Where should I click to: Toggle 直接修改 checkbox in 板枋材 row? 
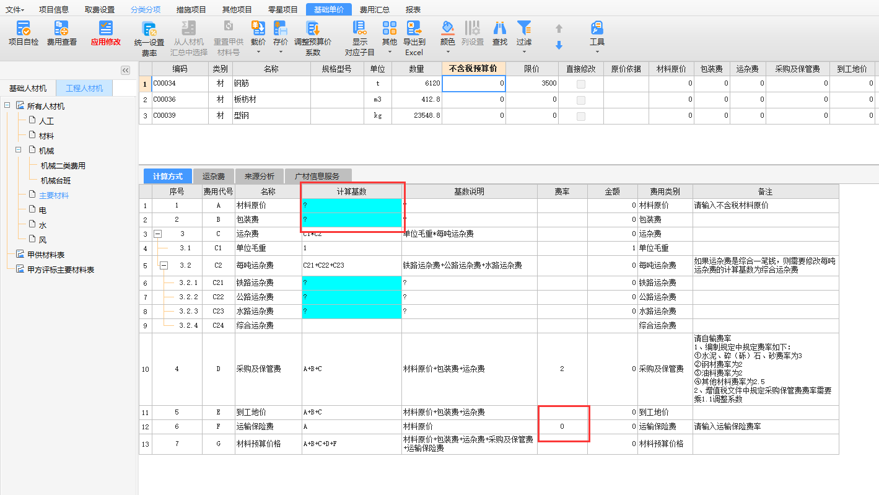[x=580, y=100]
